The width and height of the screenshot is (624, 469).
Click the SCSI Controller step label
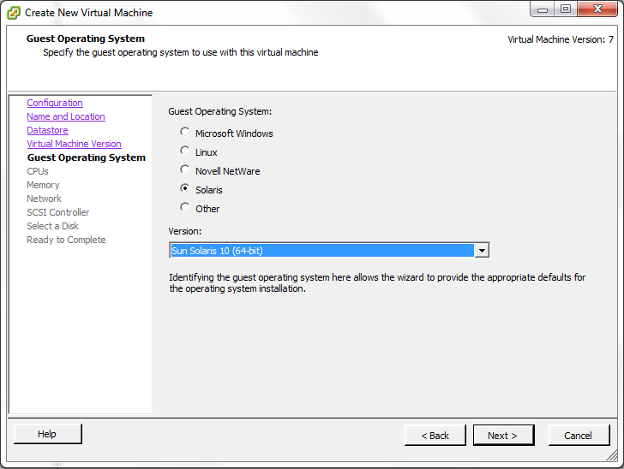coord(58,212)
